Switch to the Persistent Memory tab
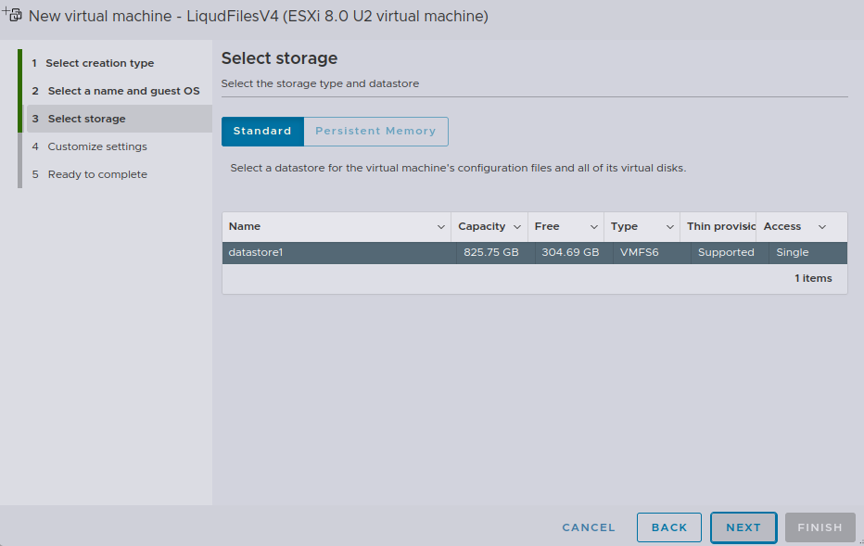Image resolution: width=864 pixels, height=546 pixels. (375, 132)
